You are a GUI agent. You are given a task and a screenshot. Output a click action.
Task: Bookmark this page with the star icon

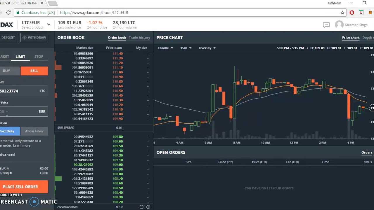point(342,13)
